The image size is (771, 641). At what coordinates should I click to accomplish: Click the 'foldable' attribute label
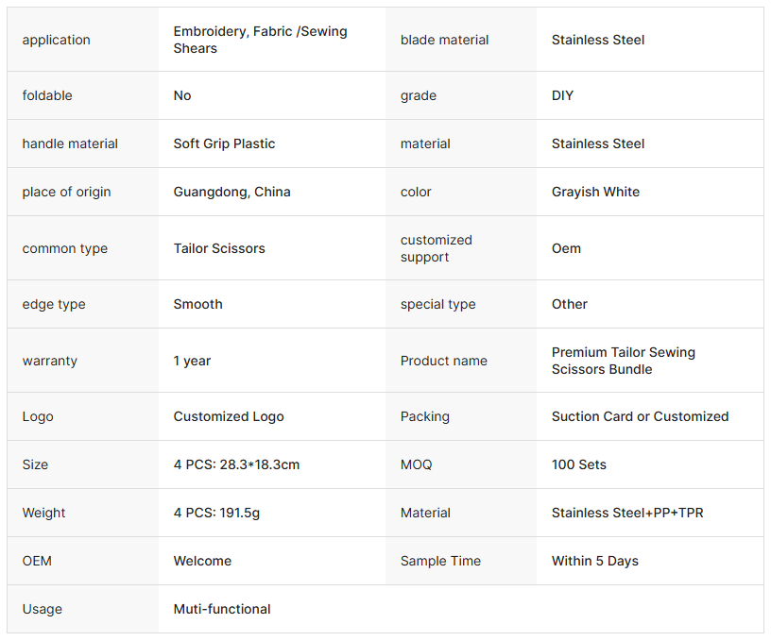47,95
